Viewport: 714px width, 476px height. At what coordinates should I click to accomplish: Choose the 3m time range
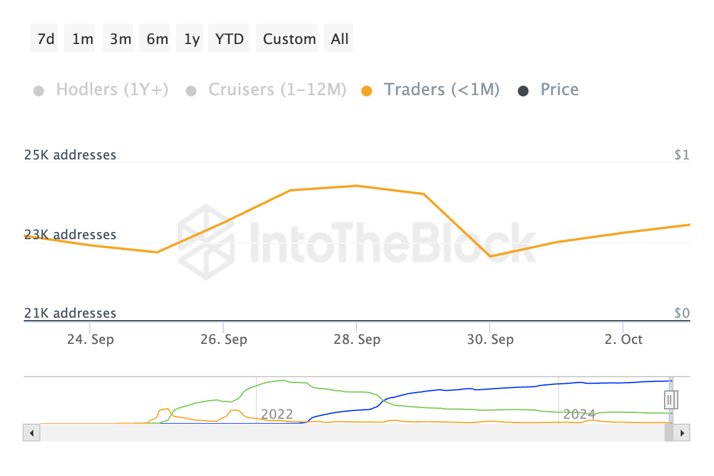pos(120,39)
